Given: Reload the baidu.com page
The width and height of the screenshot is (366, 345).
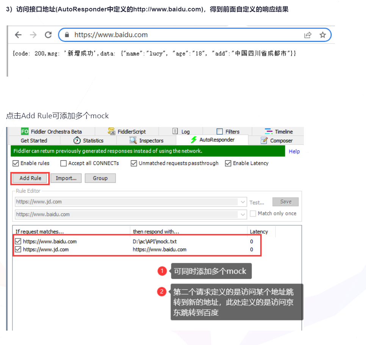Looking at the screenshot, I should 48,35.
